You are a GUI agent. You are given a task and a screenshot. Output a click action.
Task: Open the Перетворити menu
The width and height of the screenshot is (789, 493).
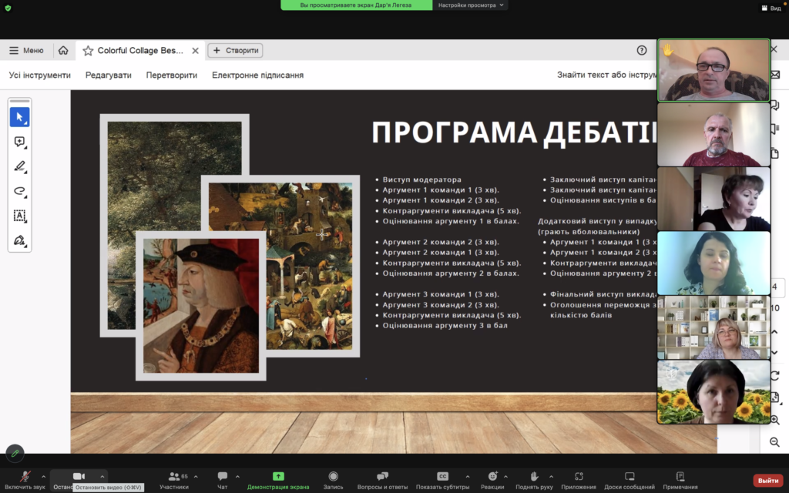172,75
